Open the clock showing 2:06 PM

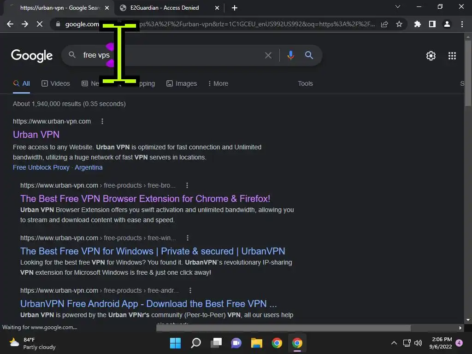point(441,343)
